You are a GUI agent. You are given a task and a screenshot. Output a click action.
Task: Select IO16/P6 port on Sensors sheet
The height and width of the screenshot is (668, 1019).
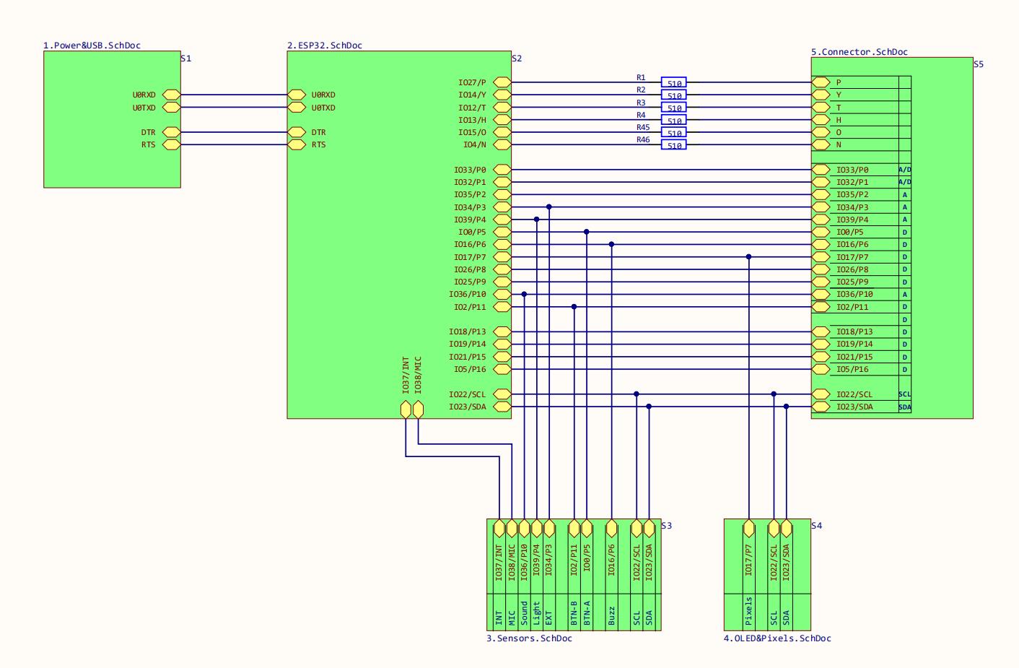point(611,529)
